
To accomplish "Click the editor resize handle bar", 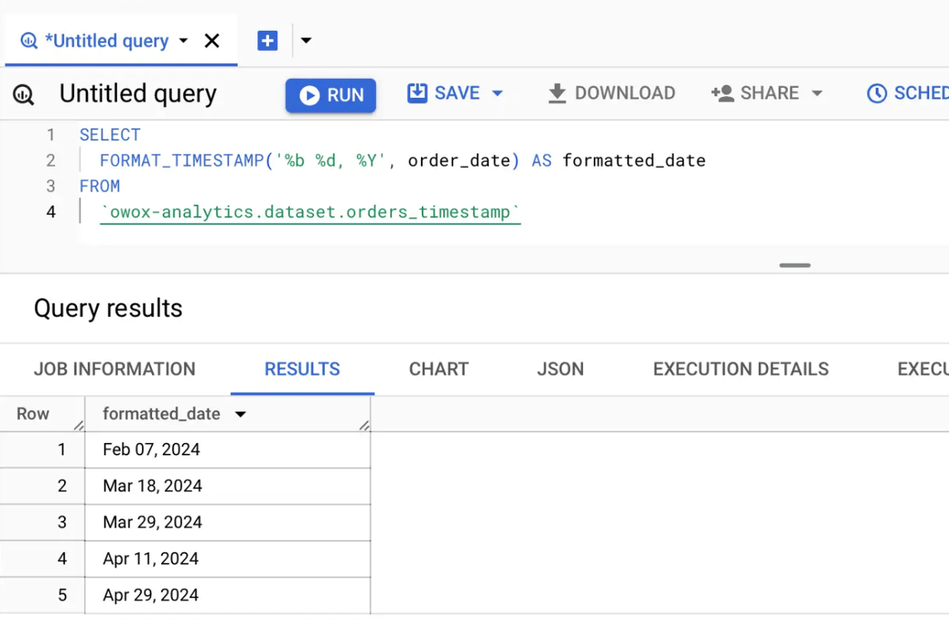I will coord(795,265).
